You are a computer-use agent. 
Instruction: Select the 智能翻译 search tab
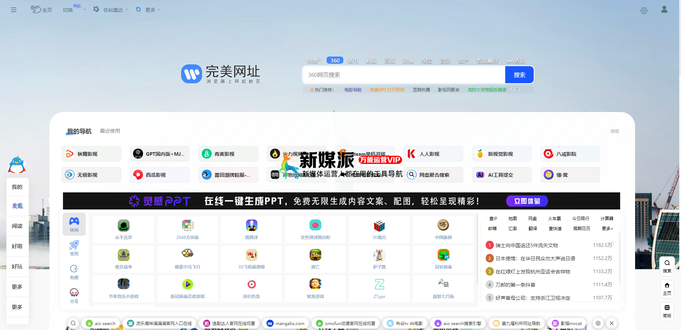click(487, 61)
